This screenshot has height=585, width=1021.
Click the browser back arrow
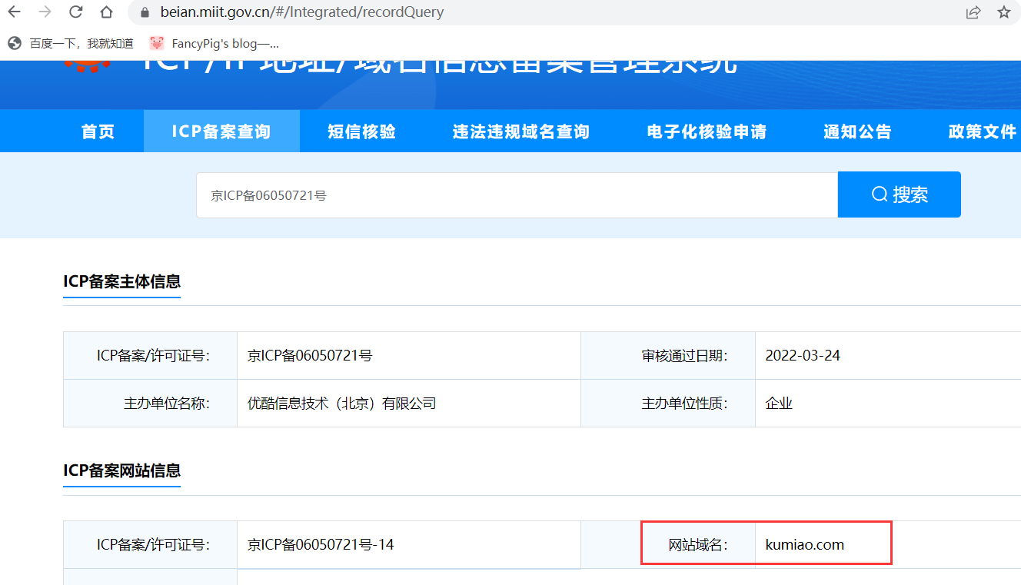[x=15, y=12]
